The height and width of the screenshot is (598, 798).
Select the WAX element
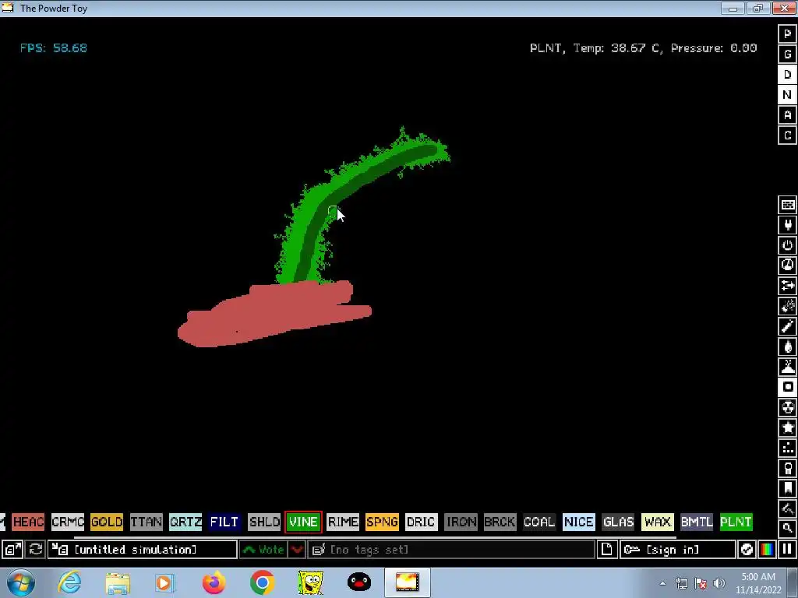(x=657, y=522)
